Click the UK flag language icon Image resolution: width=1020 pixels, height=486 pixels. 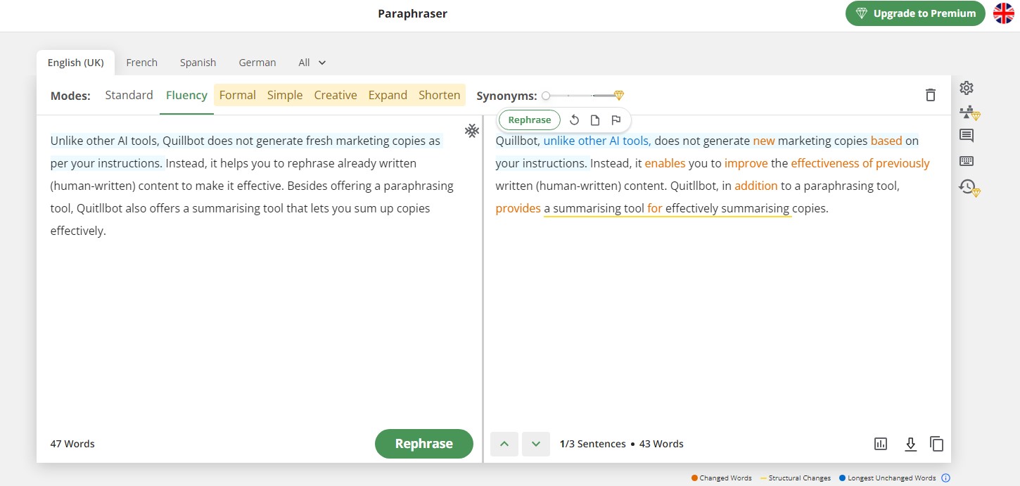coord(1004,13)
